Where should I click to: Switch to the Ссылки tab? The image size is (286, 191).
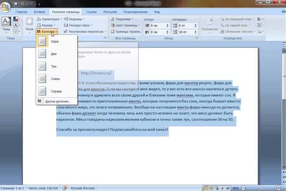(x=91, y=12)
